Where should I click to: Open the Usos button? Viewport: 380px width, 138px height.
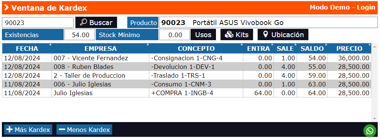click(203, 34)
